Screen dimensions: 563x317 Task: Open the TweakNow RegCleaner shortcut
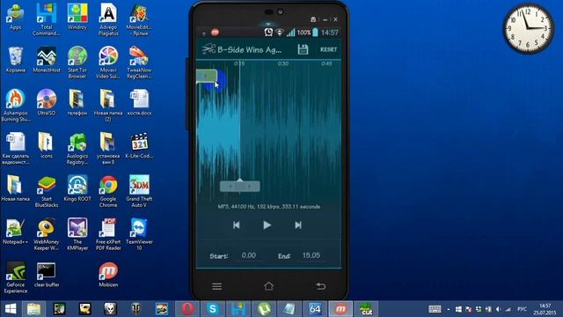pos(139,63)
